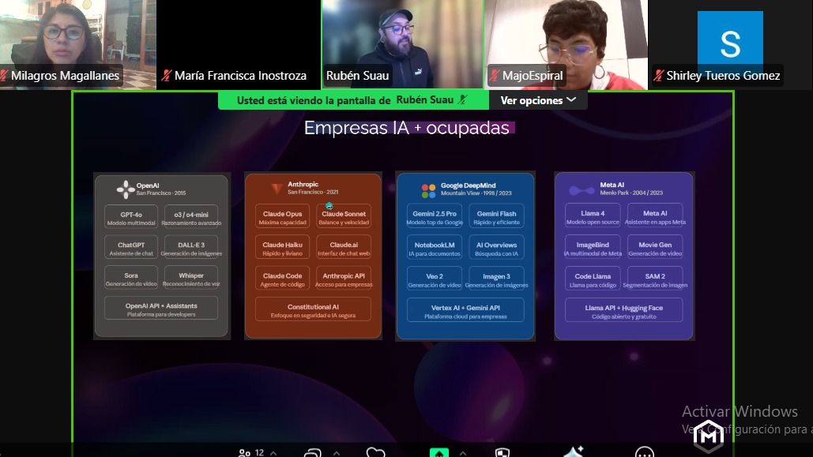Expand the chevron beside the participants count
Viewport: 813px width, 457px height.
[x=273, y=453]
